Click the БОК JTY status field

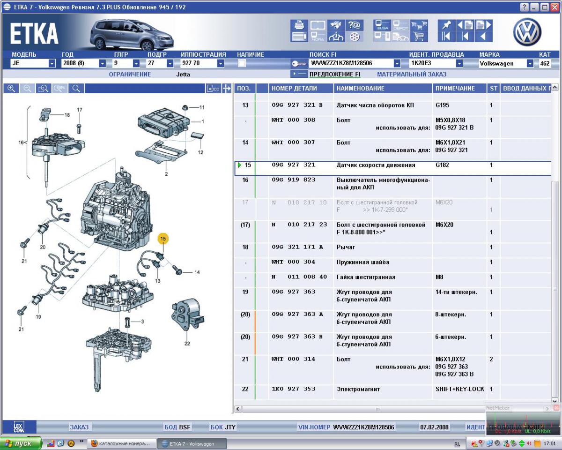[223, 427]
